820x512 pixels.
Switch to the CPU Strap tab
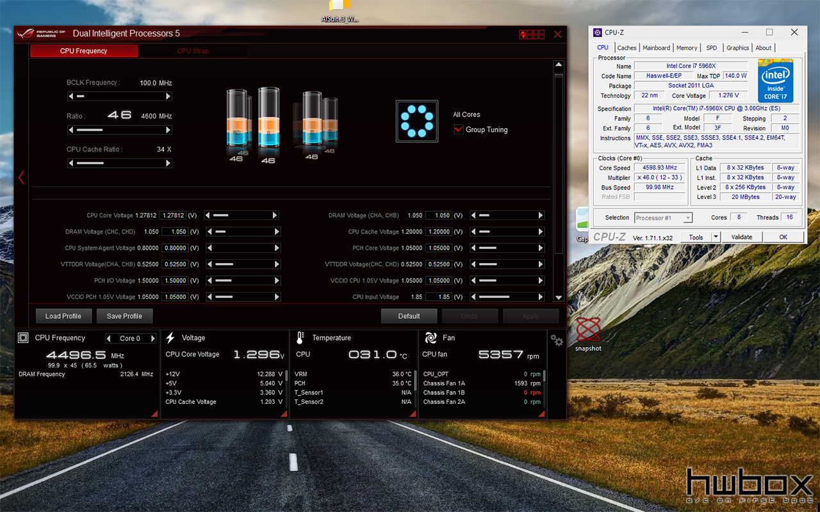tap(192, 51)
